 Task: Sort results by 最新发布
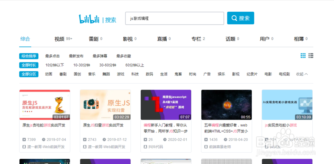[76, 56]
